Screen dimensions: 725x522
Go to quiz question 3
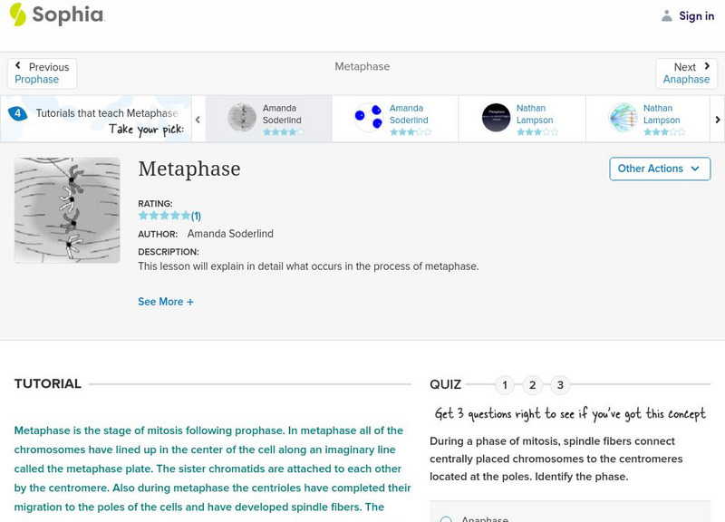560,385
